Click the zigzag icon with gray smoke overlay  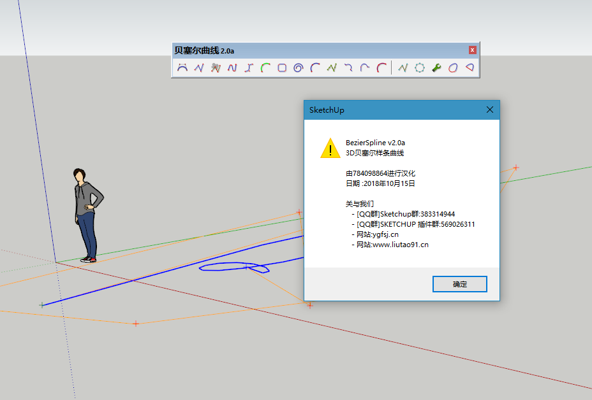click(216, 68)
